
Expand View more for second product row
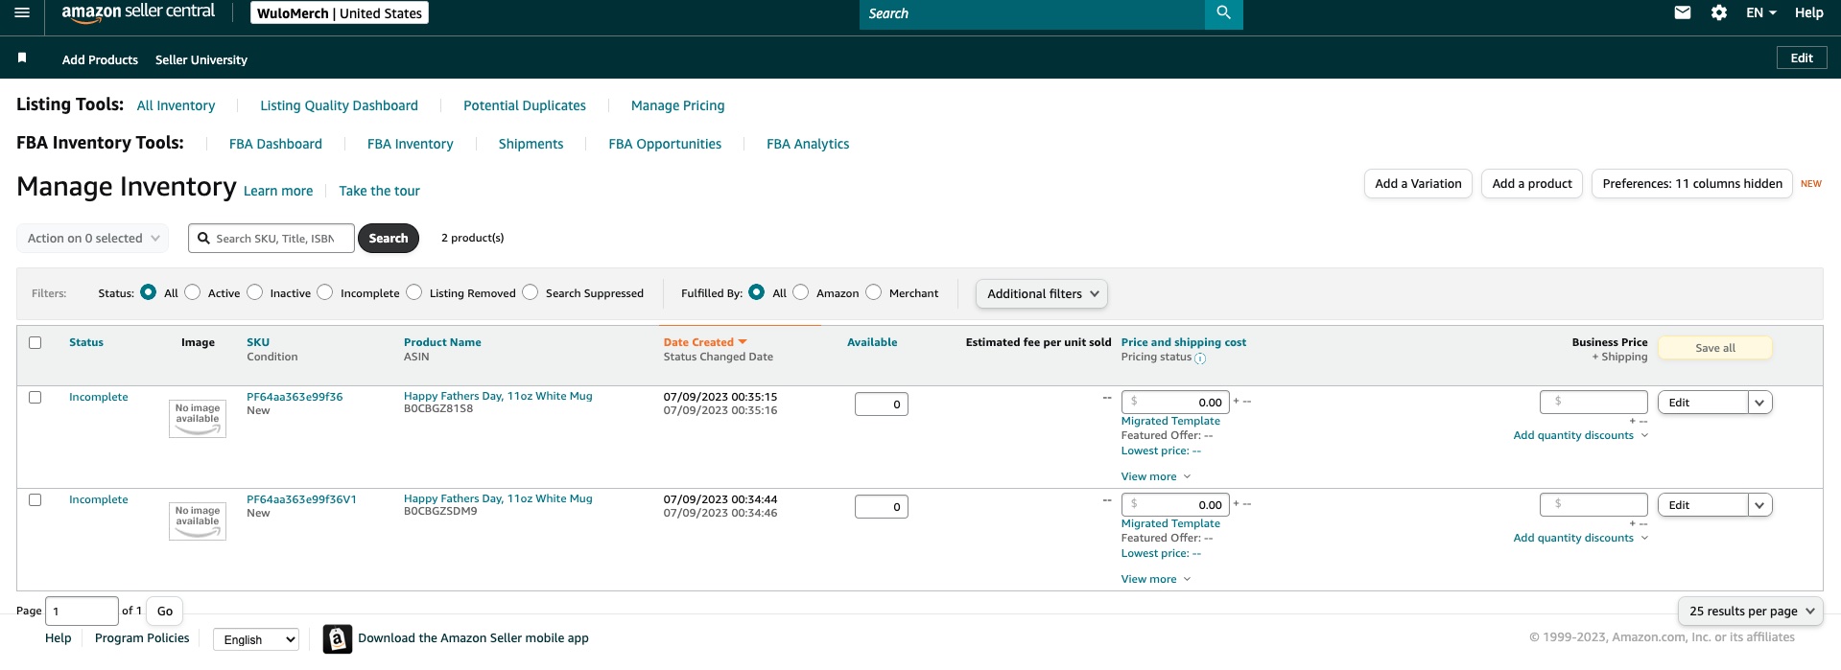click(x=1155, y=579)
